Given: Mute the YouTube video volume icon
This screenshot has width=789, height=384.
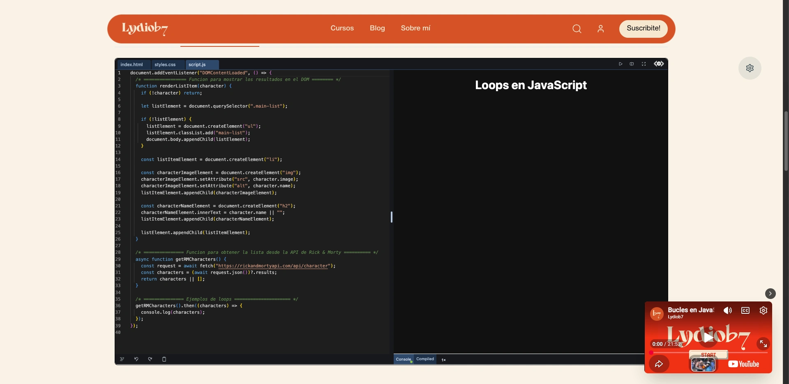Looking at the screenshot, I should [x=727, y=310].
